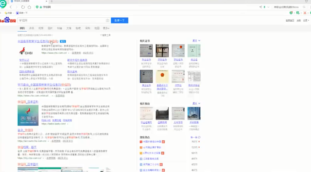Open a new tab with the plus button

coord(52,1)
